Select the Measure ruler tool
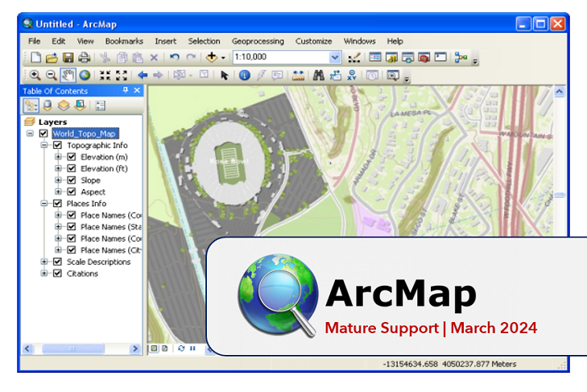Viewport: 587px width, 392px height. point(298,75)
